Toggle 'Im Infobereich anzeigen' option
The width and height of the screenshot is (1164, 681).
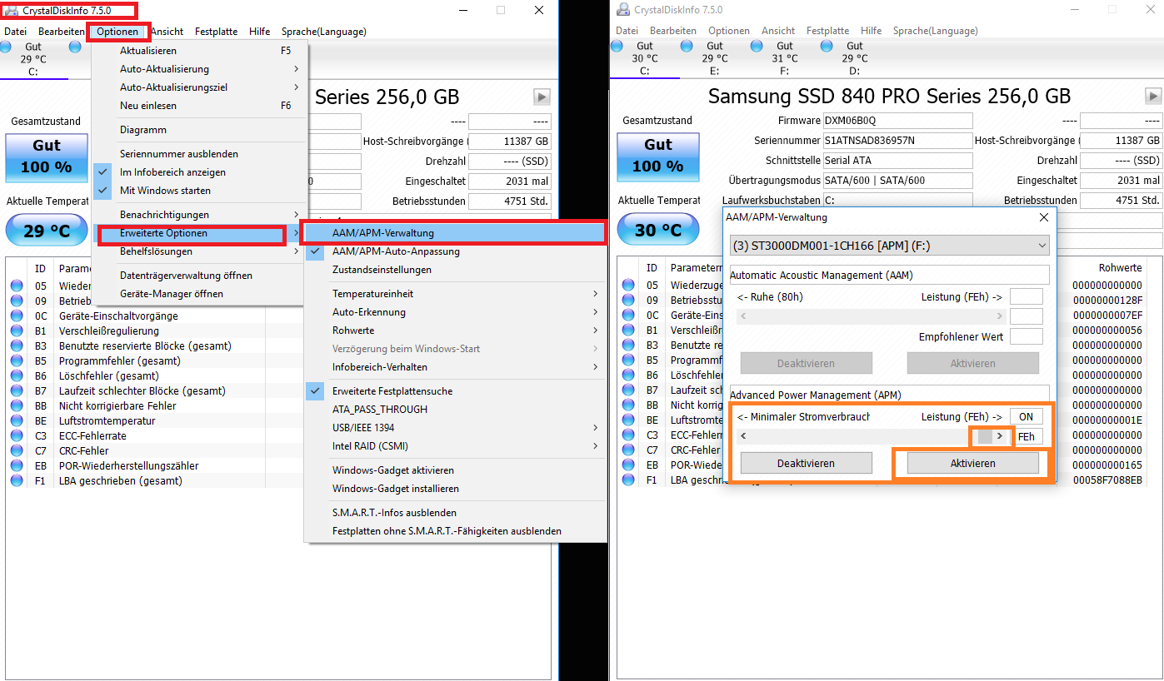tap(200, 172)
